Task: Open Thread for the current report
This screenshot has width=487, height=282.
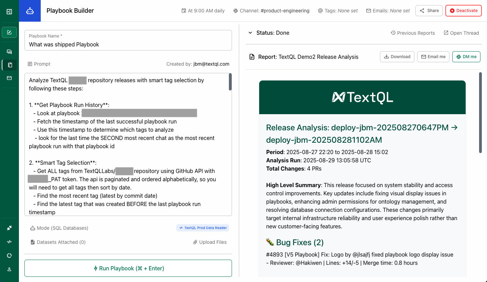Action: pyautogui.click(x=461, y=33)
